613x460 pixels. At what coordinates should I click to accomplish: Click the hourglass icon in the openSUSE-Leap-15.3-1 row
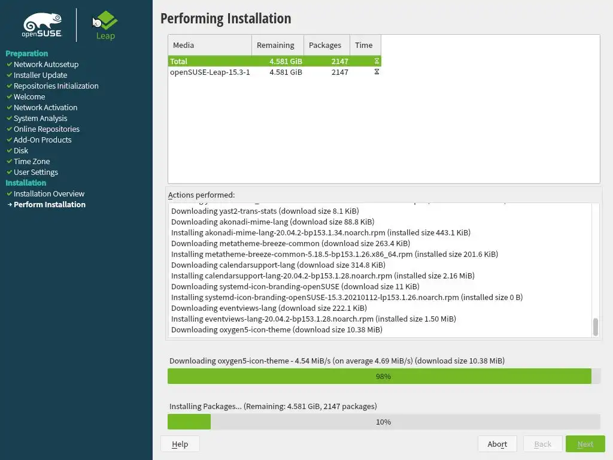[x=377, y=72]
